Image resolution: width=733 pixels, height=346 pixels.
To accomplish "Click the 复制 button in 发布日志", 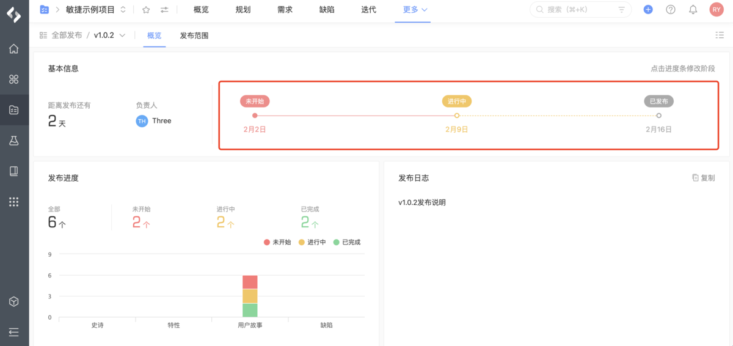I will click(704, 178).
